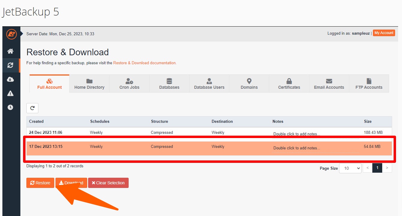402x216 pixels.
Task: Switch to the Domains tab
Action: click(249, 84)
